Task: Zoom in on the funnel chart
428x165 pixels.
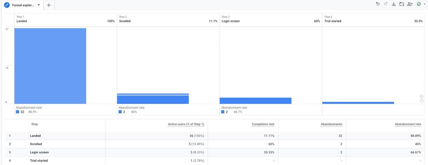Action: (x=422, y=96)
